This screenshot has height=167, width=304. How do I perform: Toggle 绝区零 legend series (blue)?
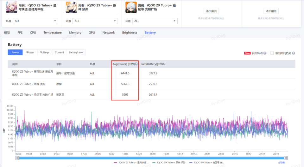(x=207, y=163)
